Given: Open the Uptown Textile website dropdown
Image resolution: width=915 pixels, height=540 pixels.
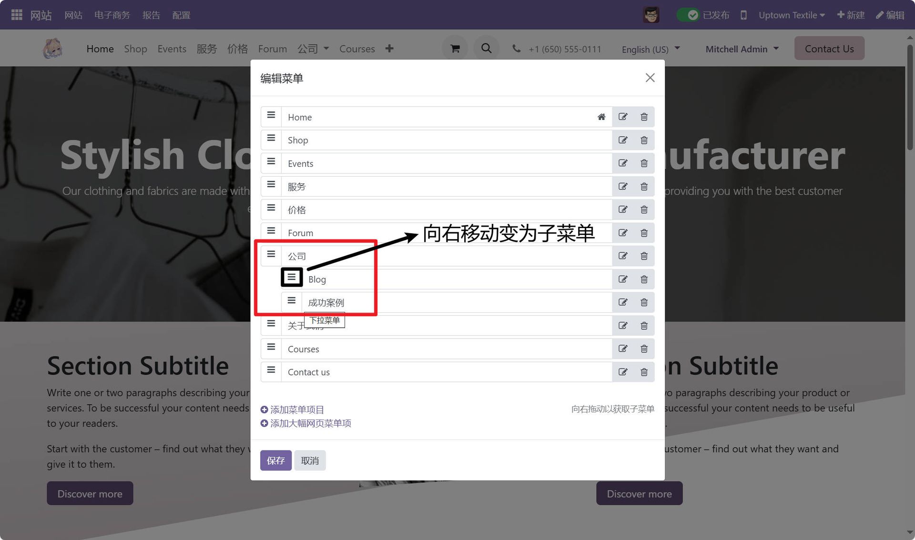Looking at the screenshot, I should [x=792, y=15].
